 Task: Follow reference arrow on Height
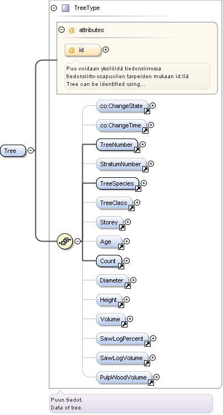(121, 305)
